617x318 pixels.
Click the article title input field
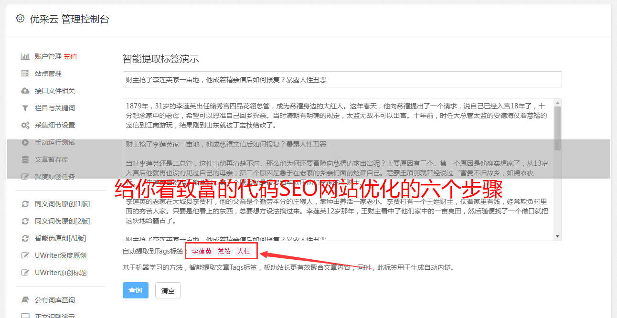click(x=342, y=79)
